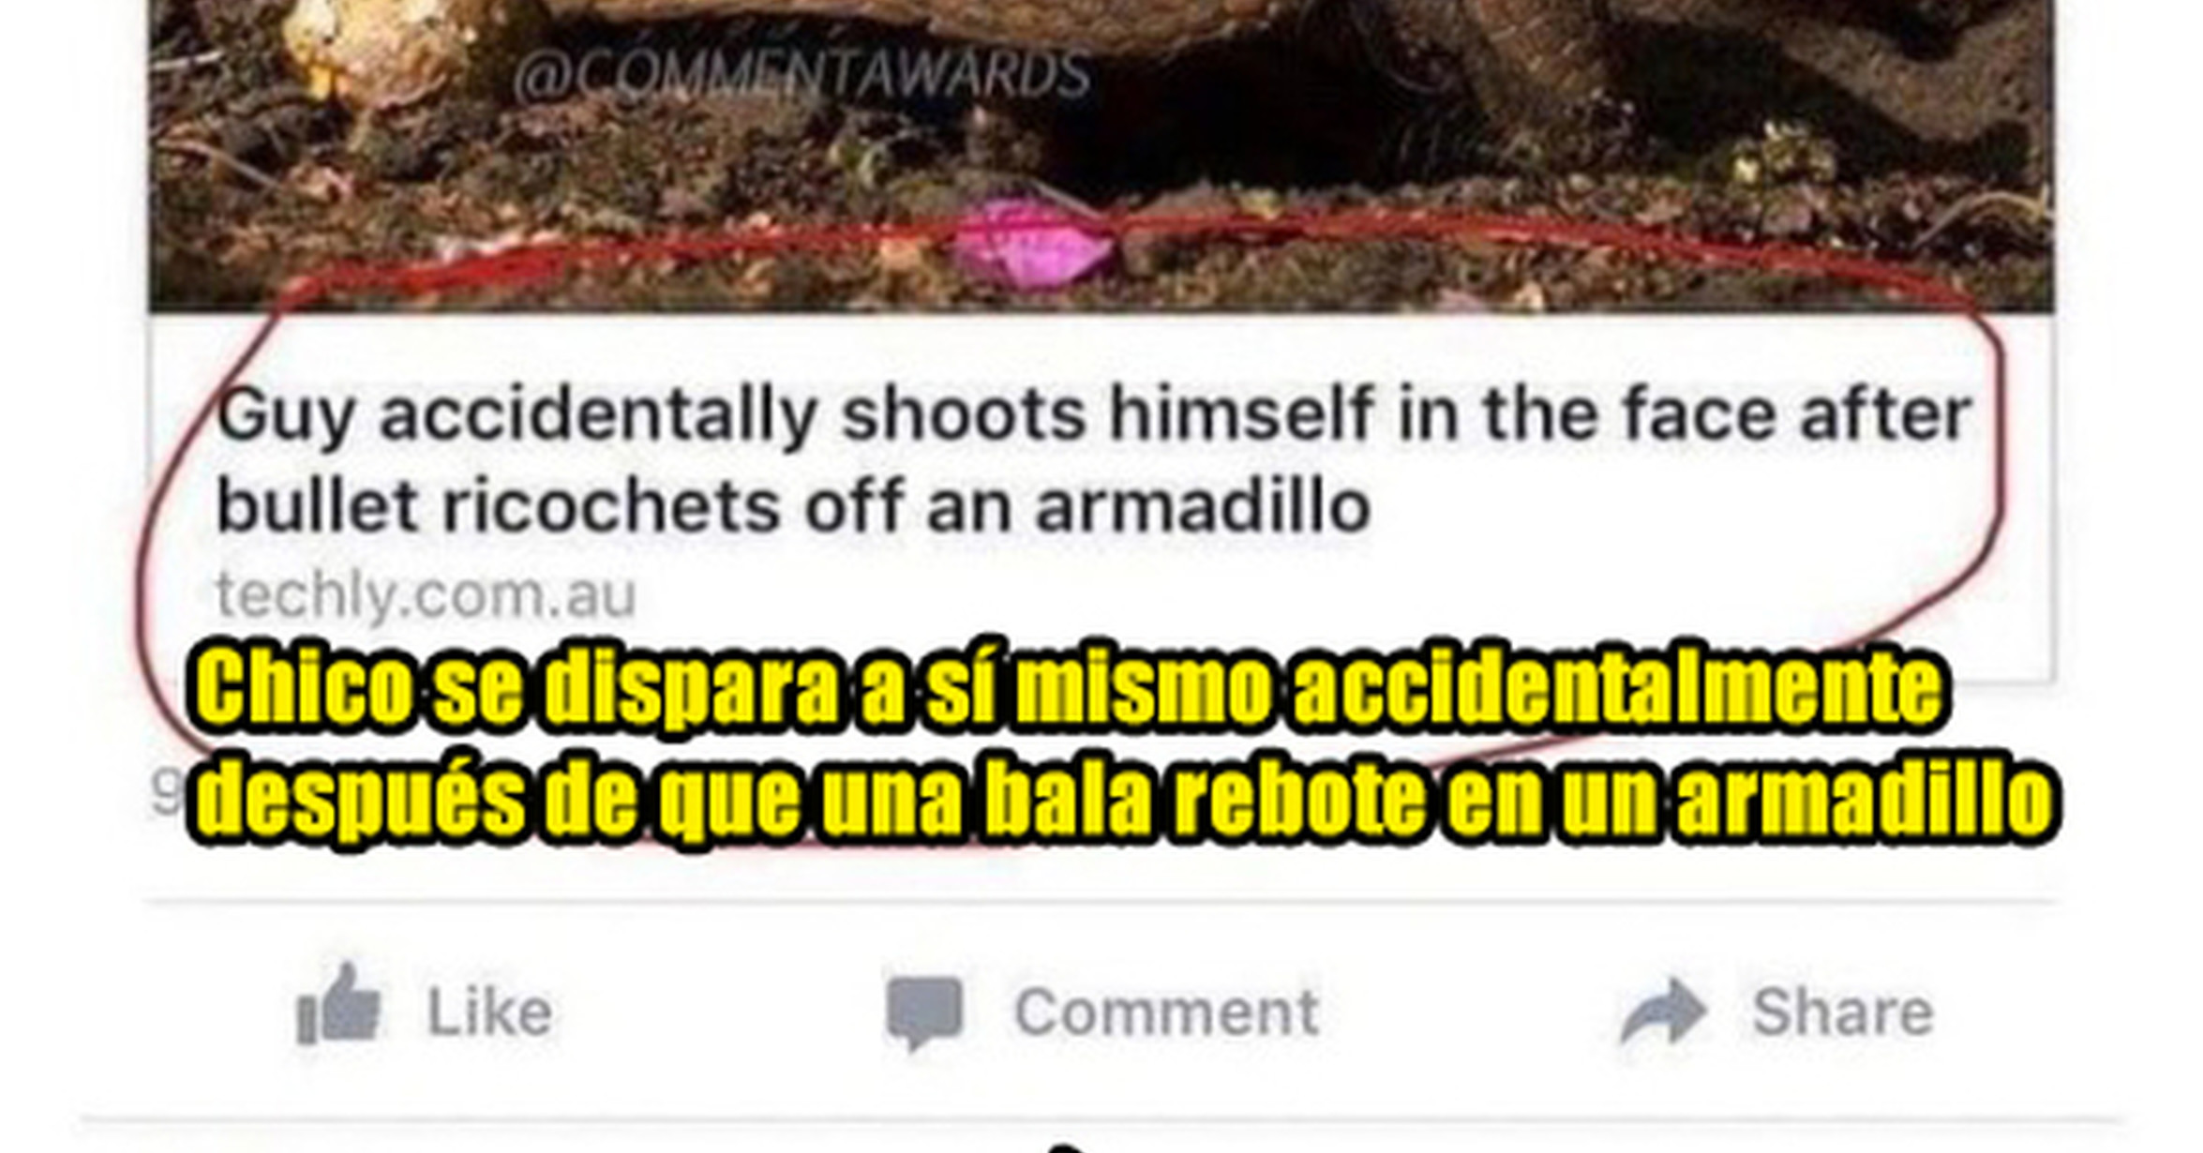Screen dimensions: 2203x1153
Task: Open the techly.com.au source link
Action: click(427, 594)
